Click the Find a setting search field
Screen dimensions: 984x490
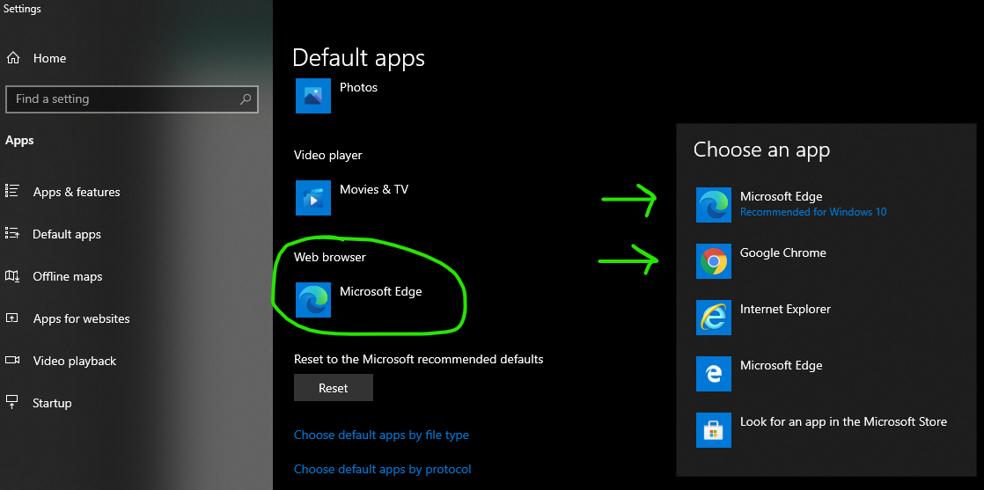132,99
